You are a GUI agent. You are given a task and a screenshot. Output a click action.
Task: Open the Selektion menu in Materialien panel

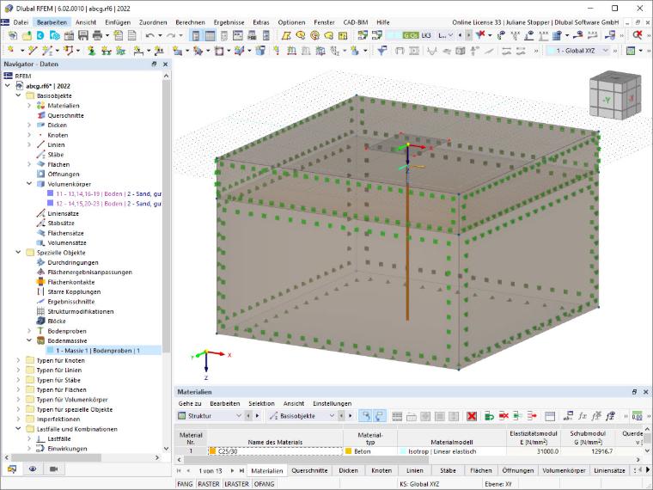point(261,403)
